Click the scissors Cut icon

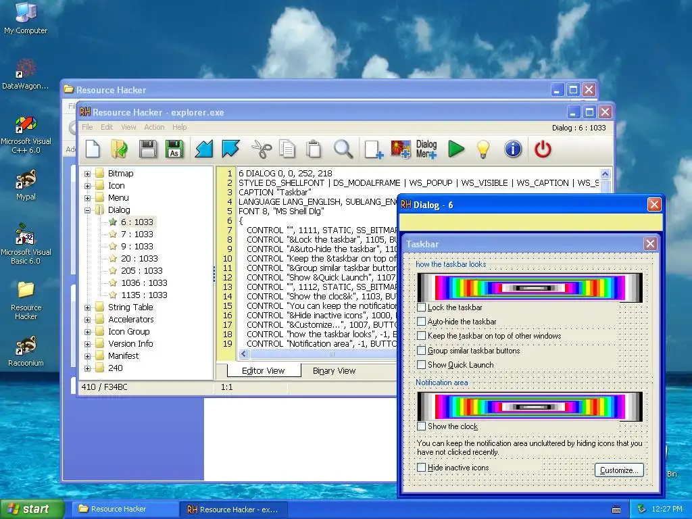tap(262, 149)
